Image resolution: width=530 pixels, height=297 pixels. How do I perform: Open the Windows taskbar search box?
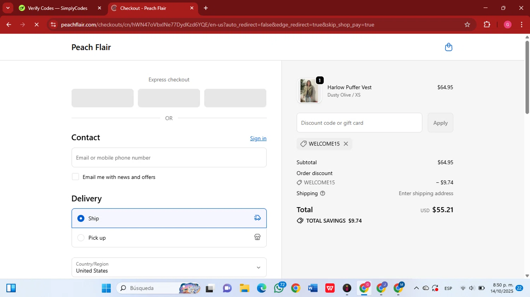[x=158, y=288]
